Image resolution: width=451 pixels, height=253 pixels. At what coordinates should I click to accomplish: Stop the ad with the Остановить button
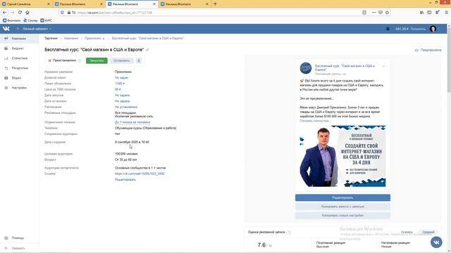coord(122,60)
